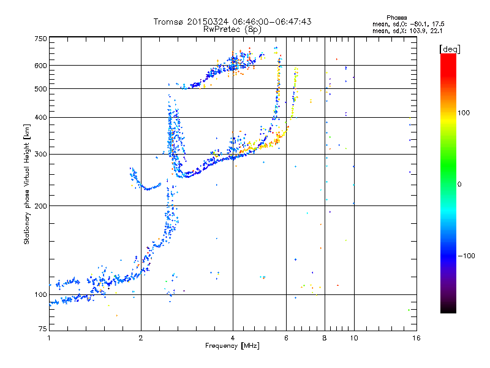Click the plot title 'Tromsø 20150324 06:46:00-06:47:43'
Image resolution: width=490 pixels, height=368 pixels.
click(233, 21)
